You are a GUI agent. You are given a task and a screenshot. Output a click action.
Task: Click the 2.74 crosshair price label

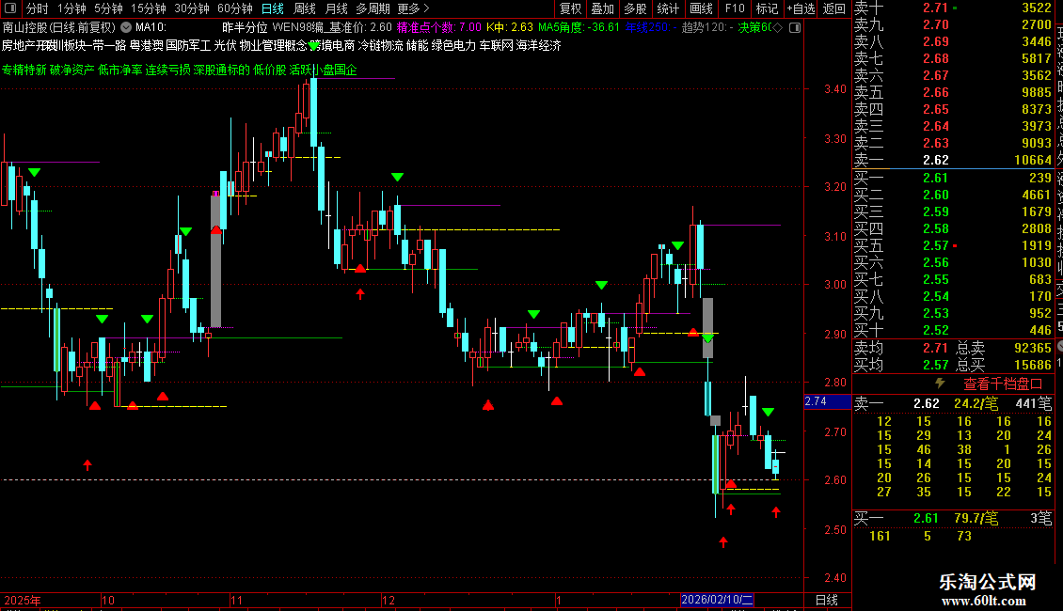tap(826, 401)
